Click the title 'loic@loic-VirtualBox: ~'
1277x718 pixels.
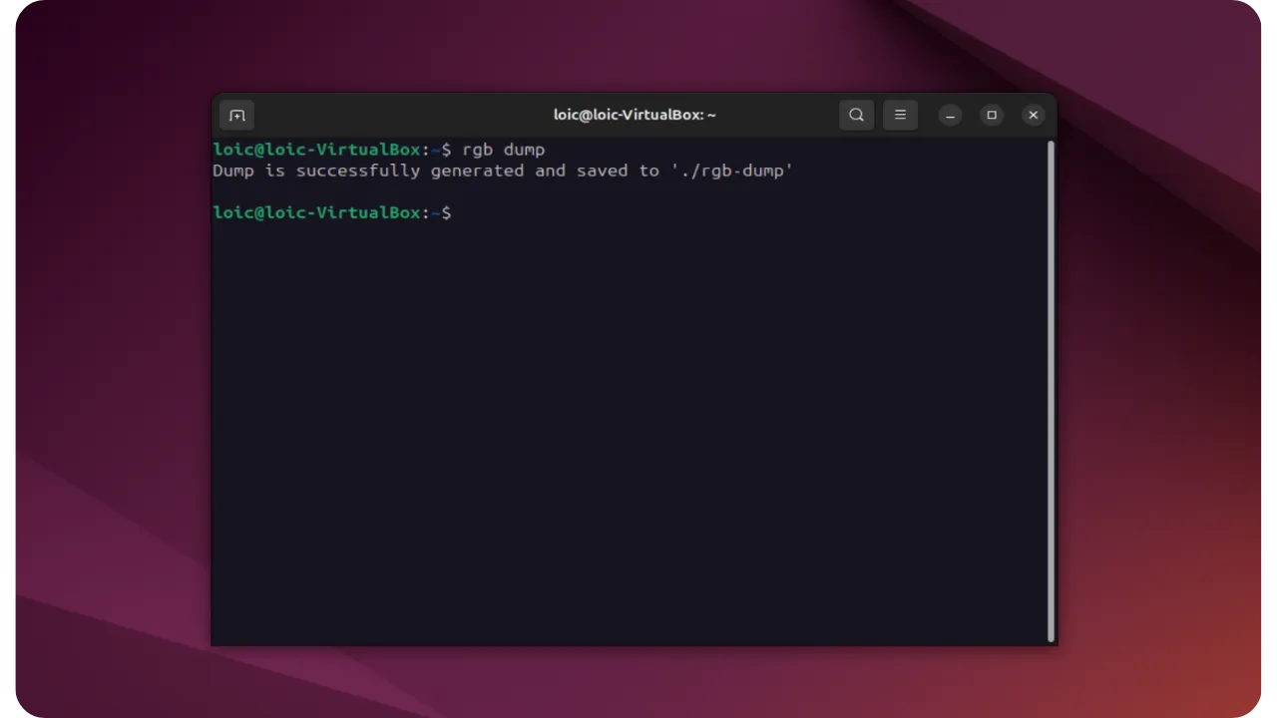(635, 115)
